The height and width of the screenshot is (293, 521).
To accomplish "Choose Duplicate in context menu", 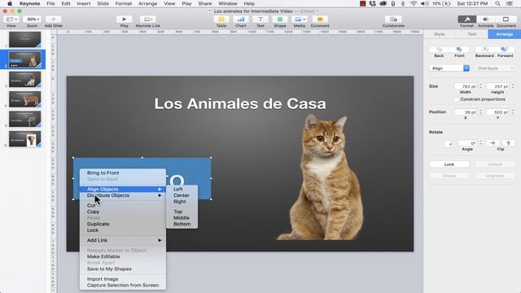I will point(123,225).
